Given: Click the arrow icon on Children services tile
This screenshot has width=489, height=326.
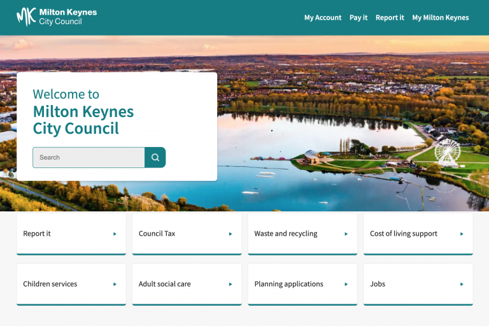Looking at the screenshot, I should tap(115, 284).
